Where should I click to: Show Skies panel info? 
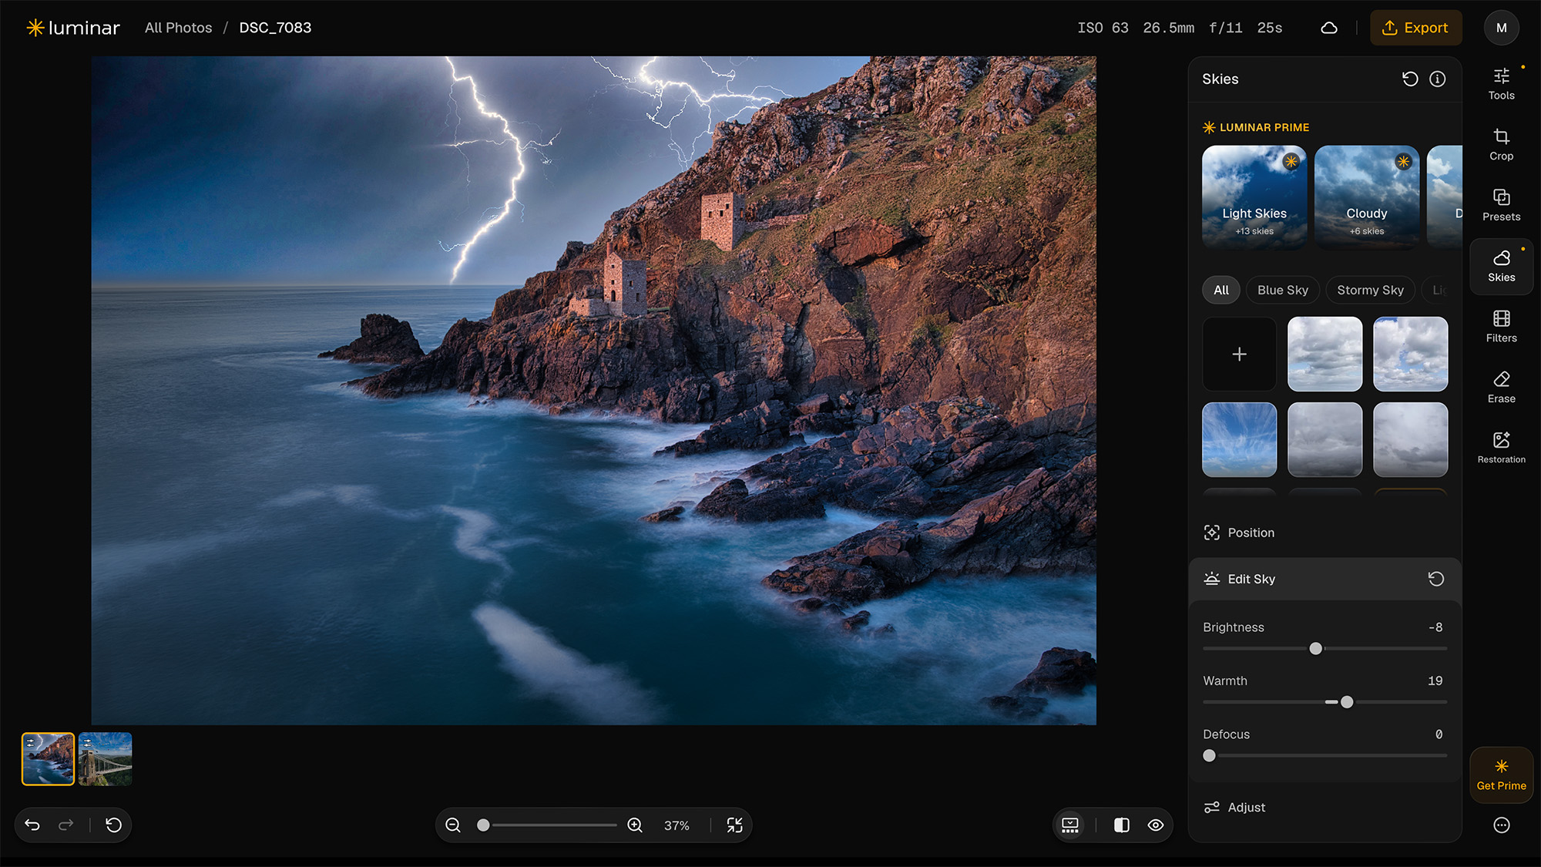click(x=1438, y=79)
